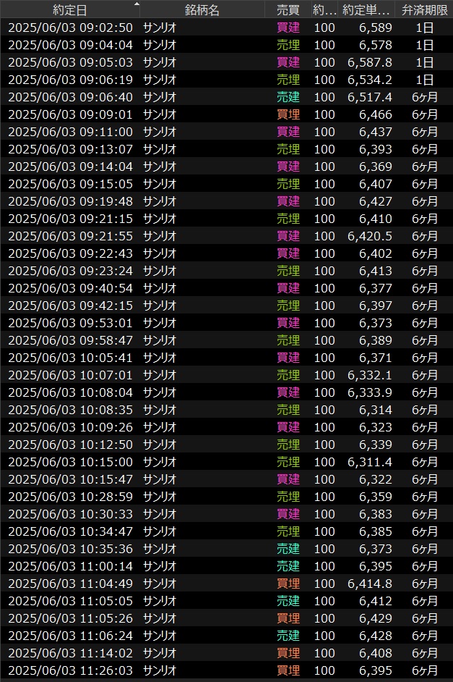Click price 6,397
This screenshot has height=682, width=453.
[375, 306]
